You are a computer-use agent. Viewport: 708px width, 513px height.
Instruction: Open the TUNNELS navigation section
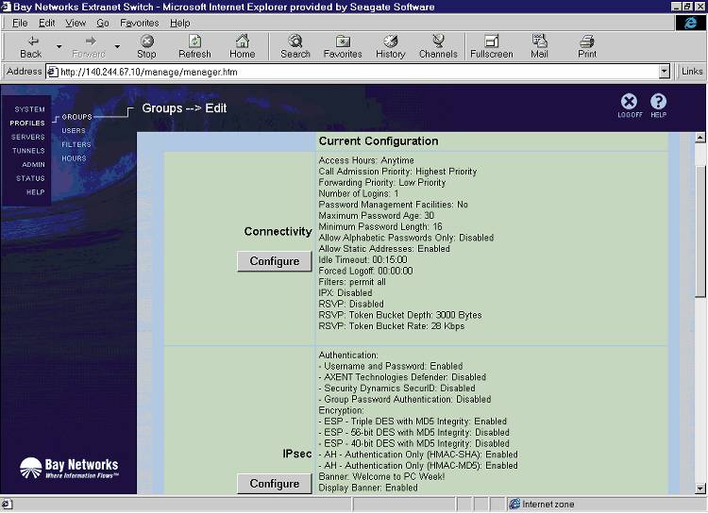28,151
